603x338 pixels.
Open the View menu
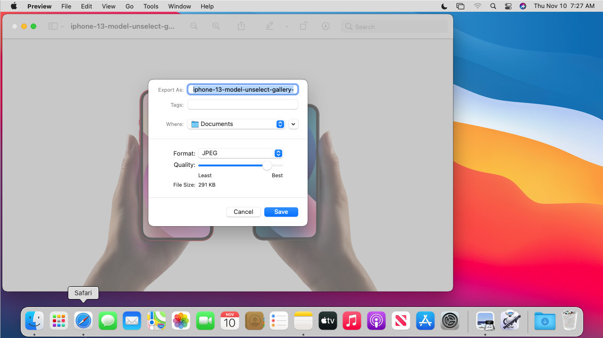point(109,6)
